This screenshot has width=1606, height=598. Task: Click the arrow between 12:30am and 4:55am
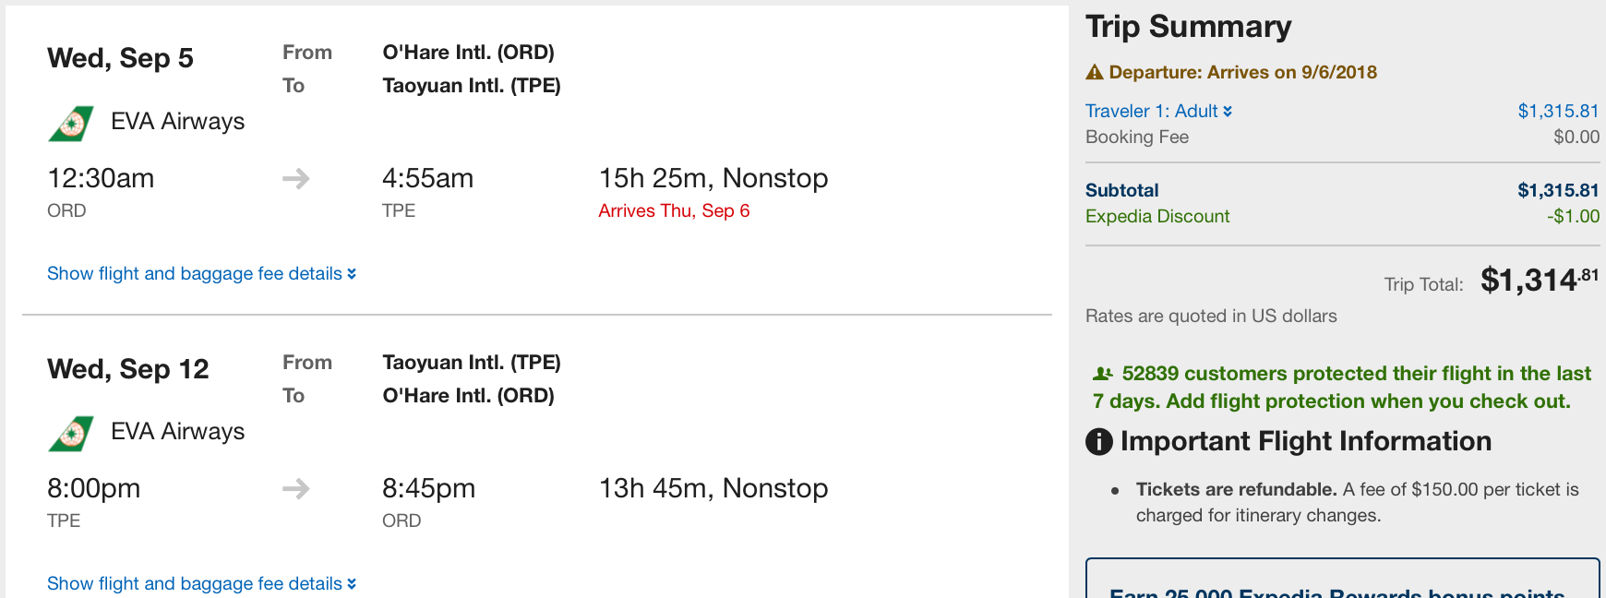(x=295, y=178)
